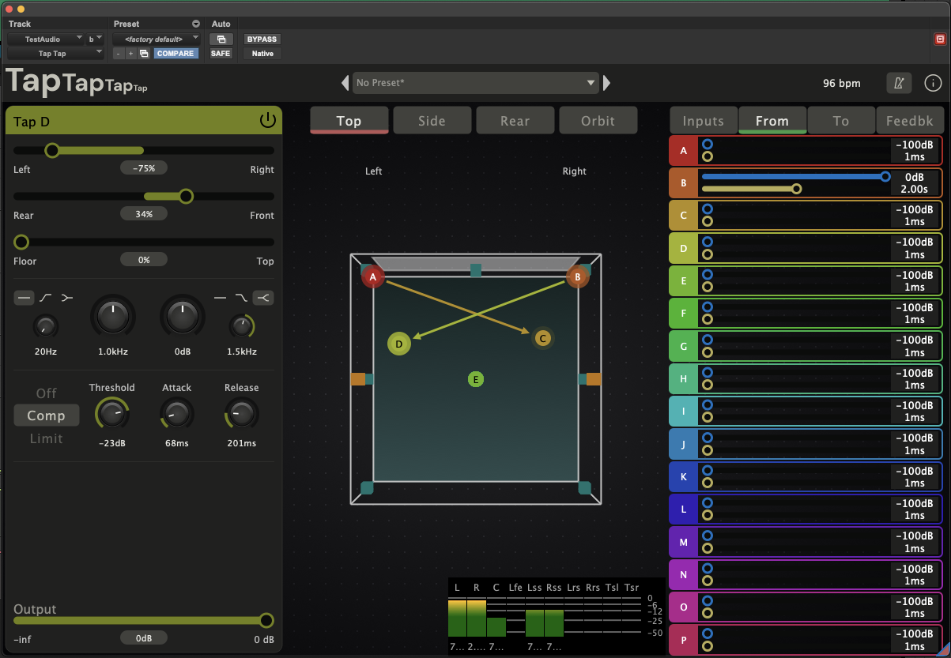951x658 pixels.
Task: Set dynamics mode to Off
Action: click(x=47, y=393)
